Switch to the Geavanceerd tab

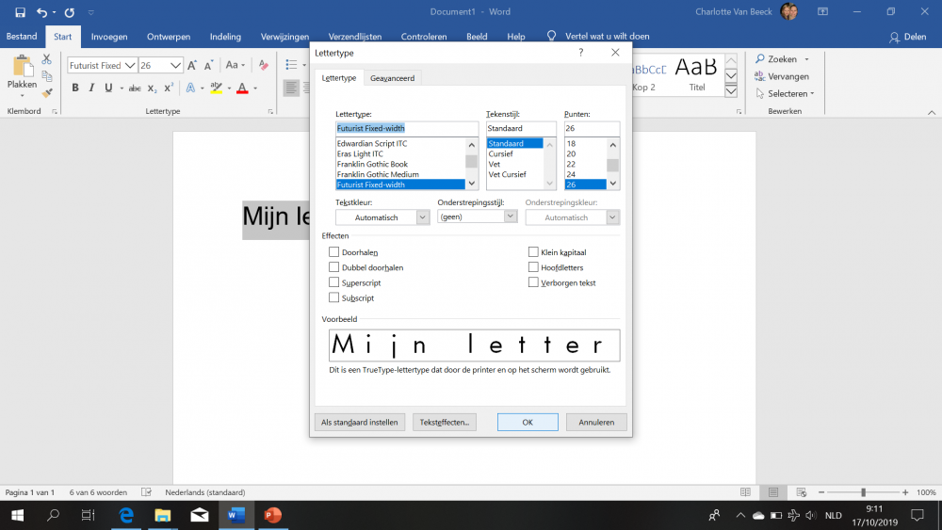point(393,78)
